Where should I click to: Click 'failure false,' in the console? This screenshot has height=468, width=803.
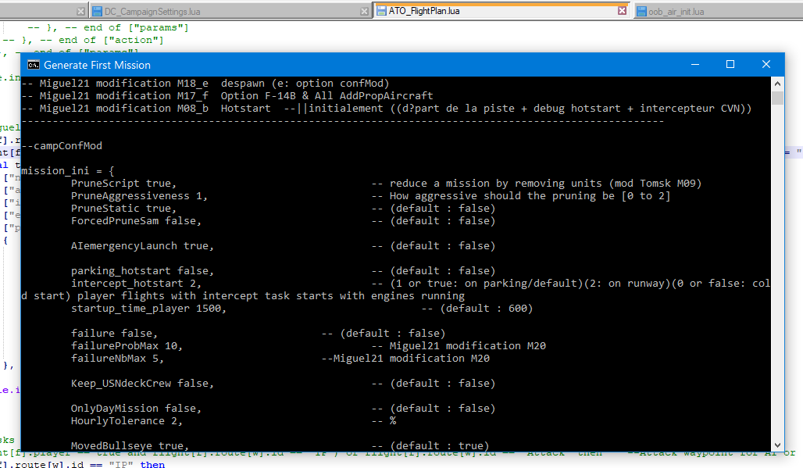click(115, 334)
